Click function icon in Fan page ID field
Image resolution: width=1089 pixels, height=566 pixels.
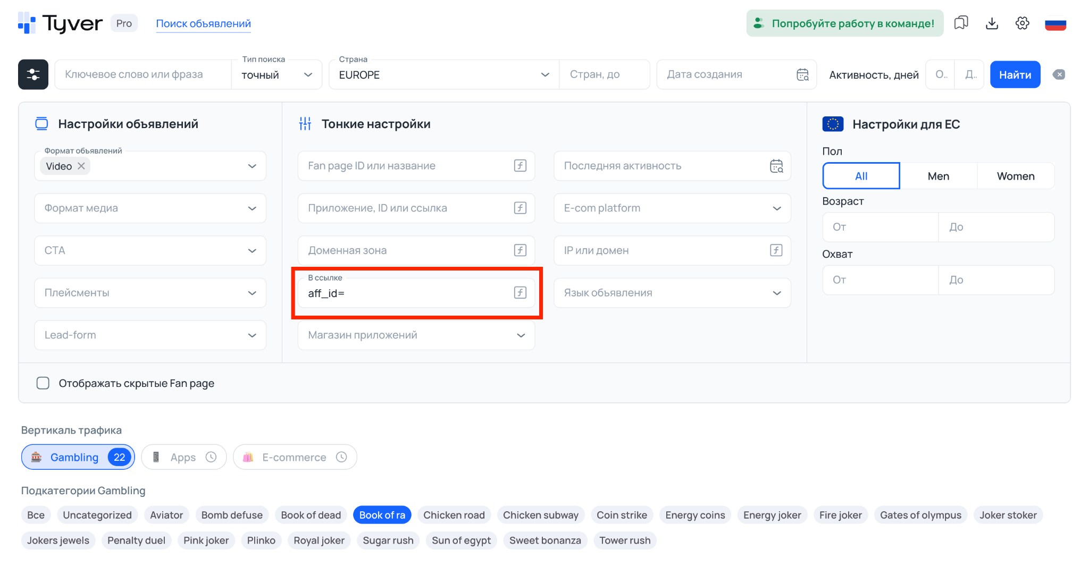pyautogui.click(x=520, y=166)
